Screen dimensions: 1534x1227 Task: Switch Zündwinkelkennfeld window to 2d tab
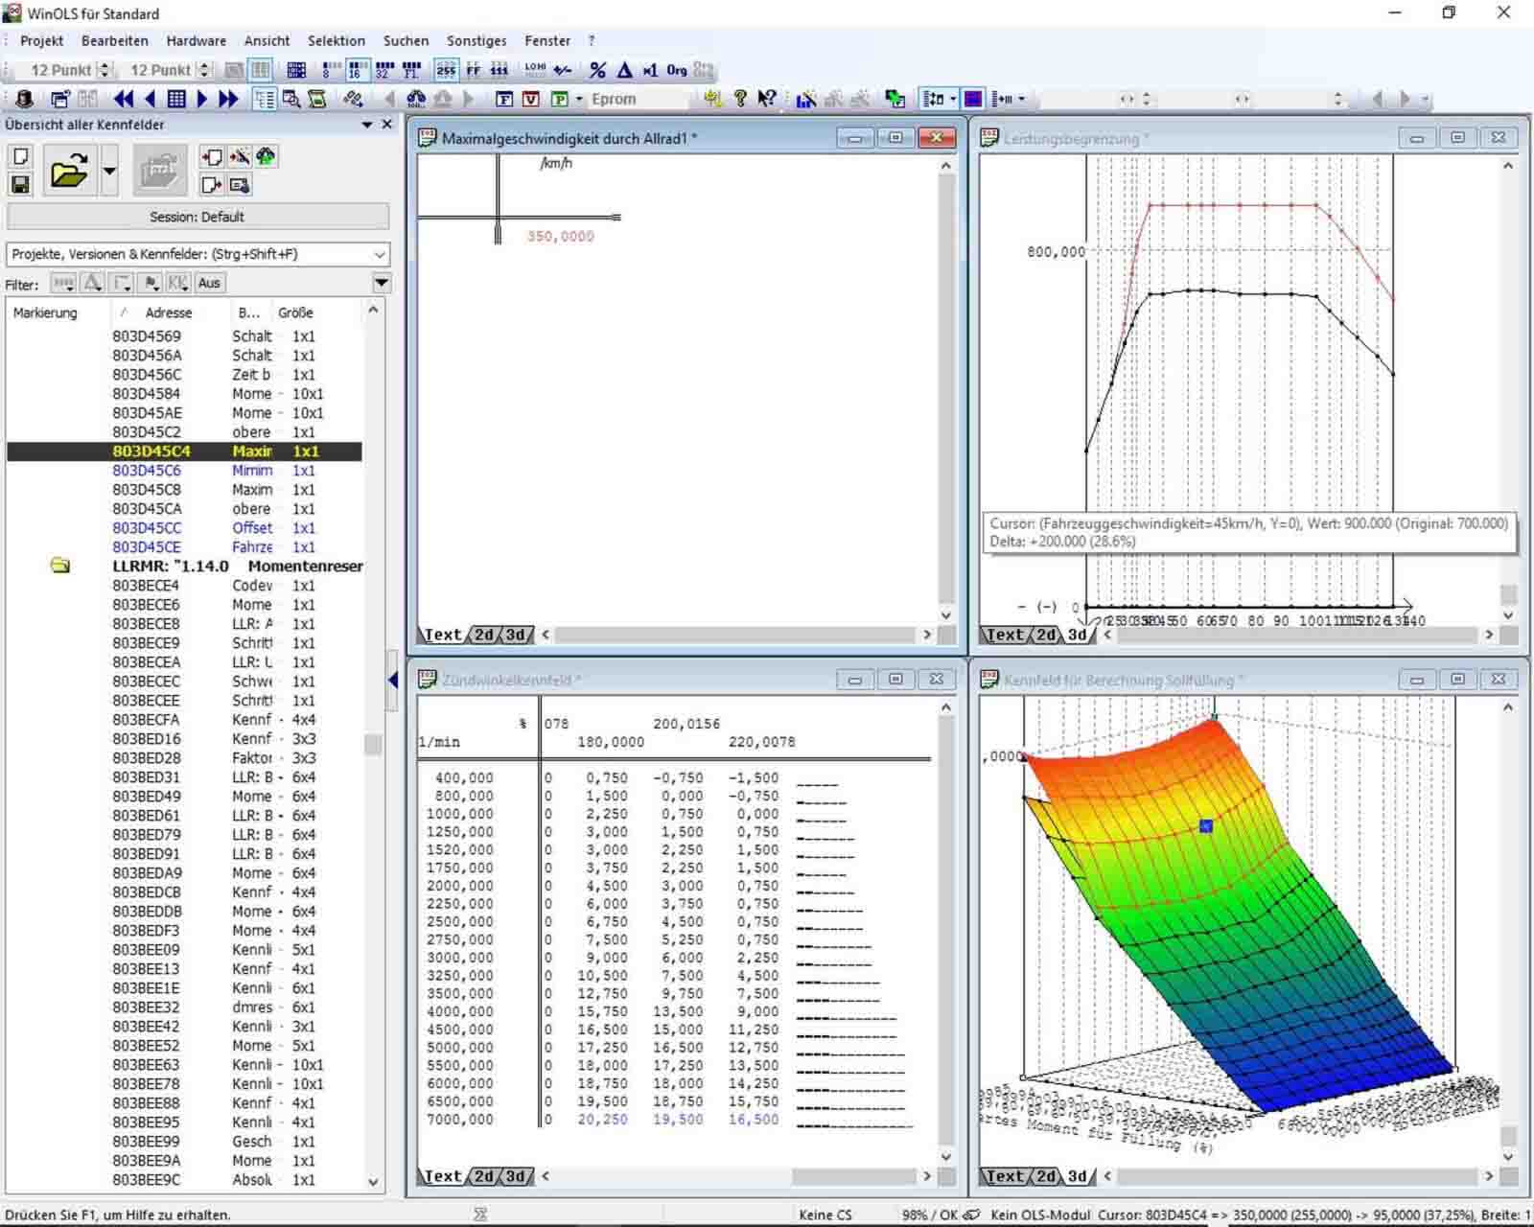click(x=485, y=1176)
